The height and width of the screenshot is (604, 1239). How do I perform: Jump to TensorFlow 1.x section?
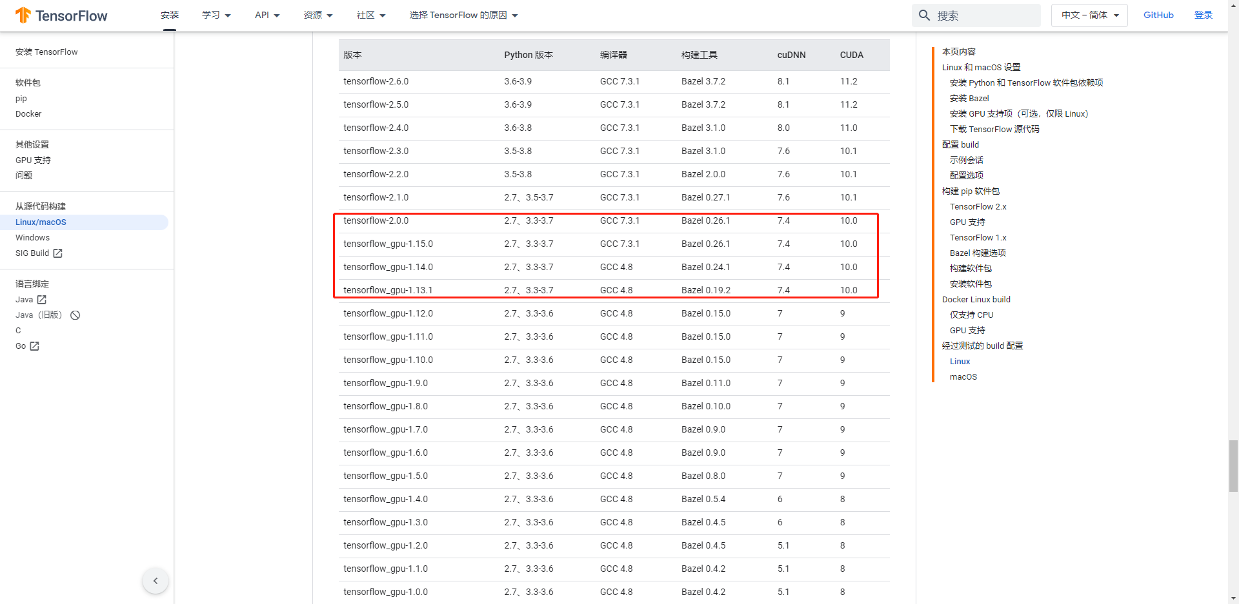978,238
